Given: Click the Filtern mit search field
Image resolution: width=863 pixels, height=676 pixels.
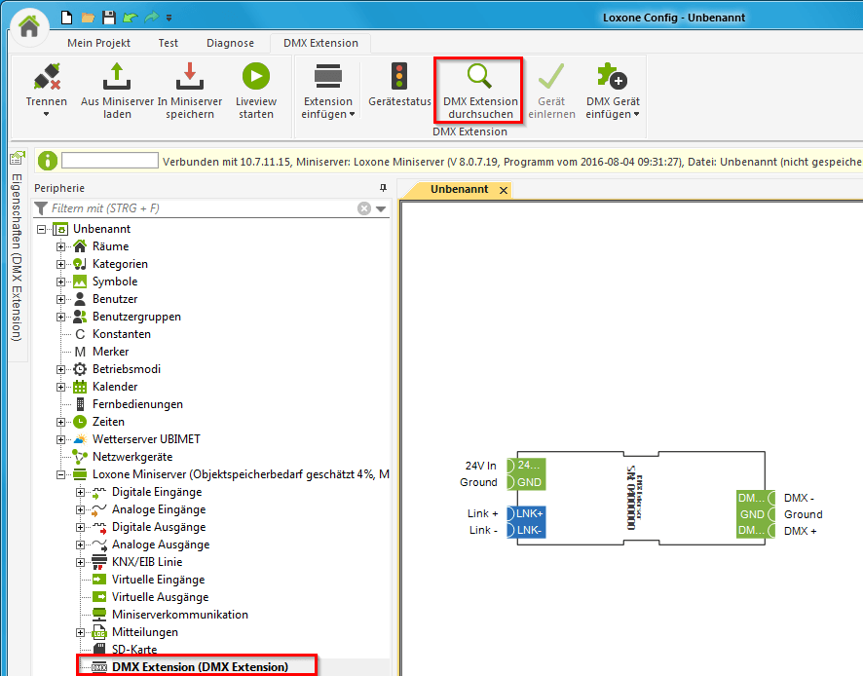Looking at the screenshot, I should 200,208.
